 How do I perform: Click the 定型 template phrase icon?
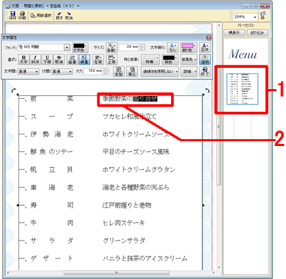119,71
